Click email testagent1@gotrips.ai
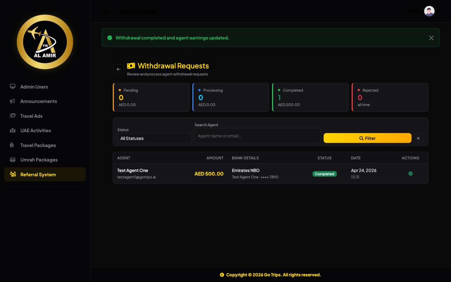The image size is (451, 282). [x=136, y=177]
